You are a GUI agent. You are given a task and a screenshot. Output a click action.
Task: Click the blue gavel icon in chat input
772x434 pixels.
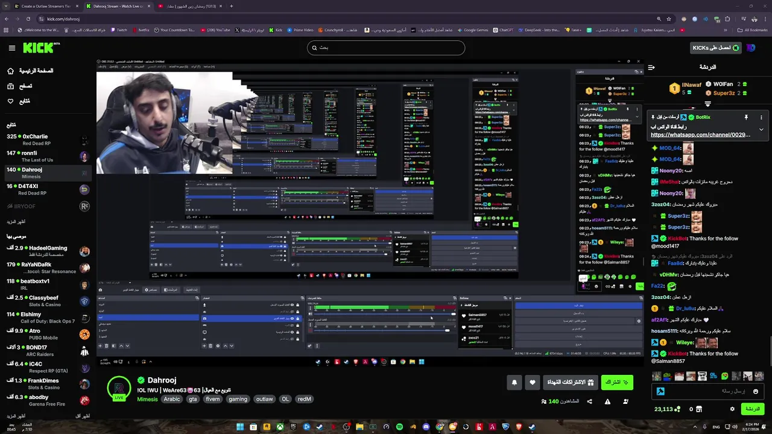click(x=660, y=392)
